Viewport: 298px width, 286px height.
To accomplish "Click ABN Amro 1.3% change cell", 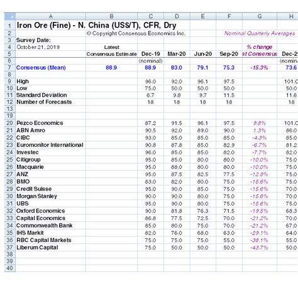I will point(260,130).
